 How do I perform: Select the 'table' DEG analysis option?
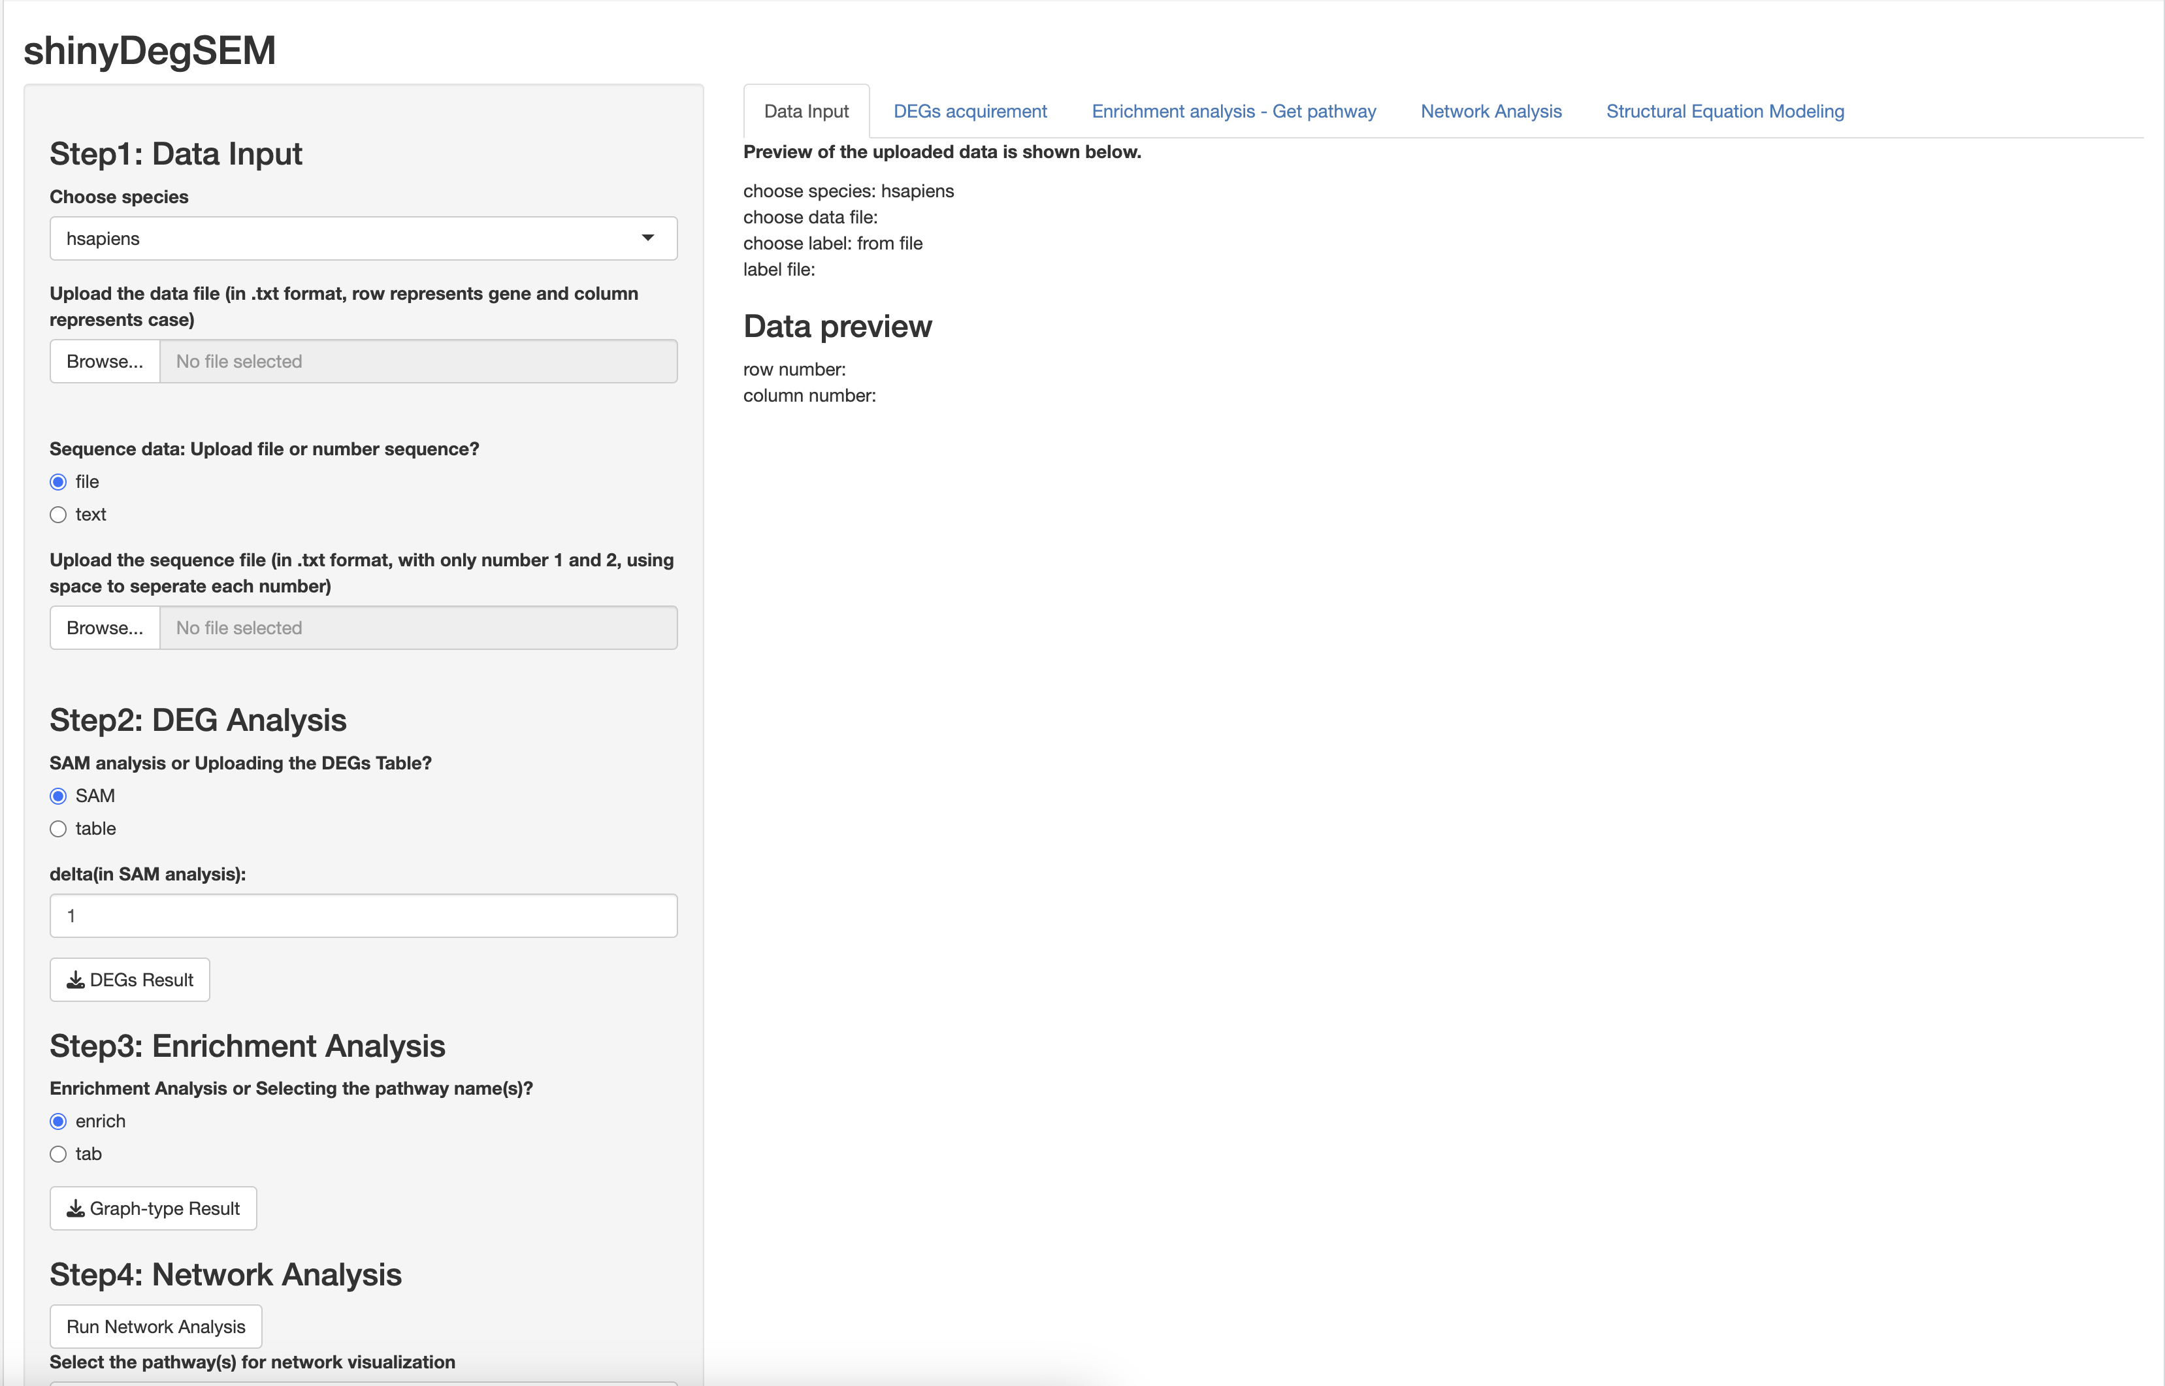pyautogui.click(x=57, y=828)
